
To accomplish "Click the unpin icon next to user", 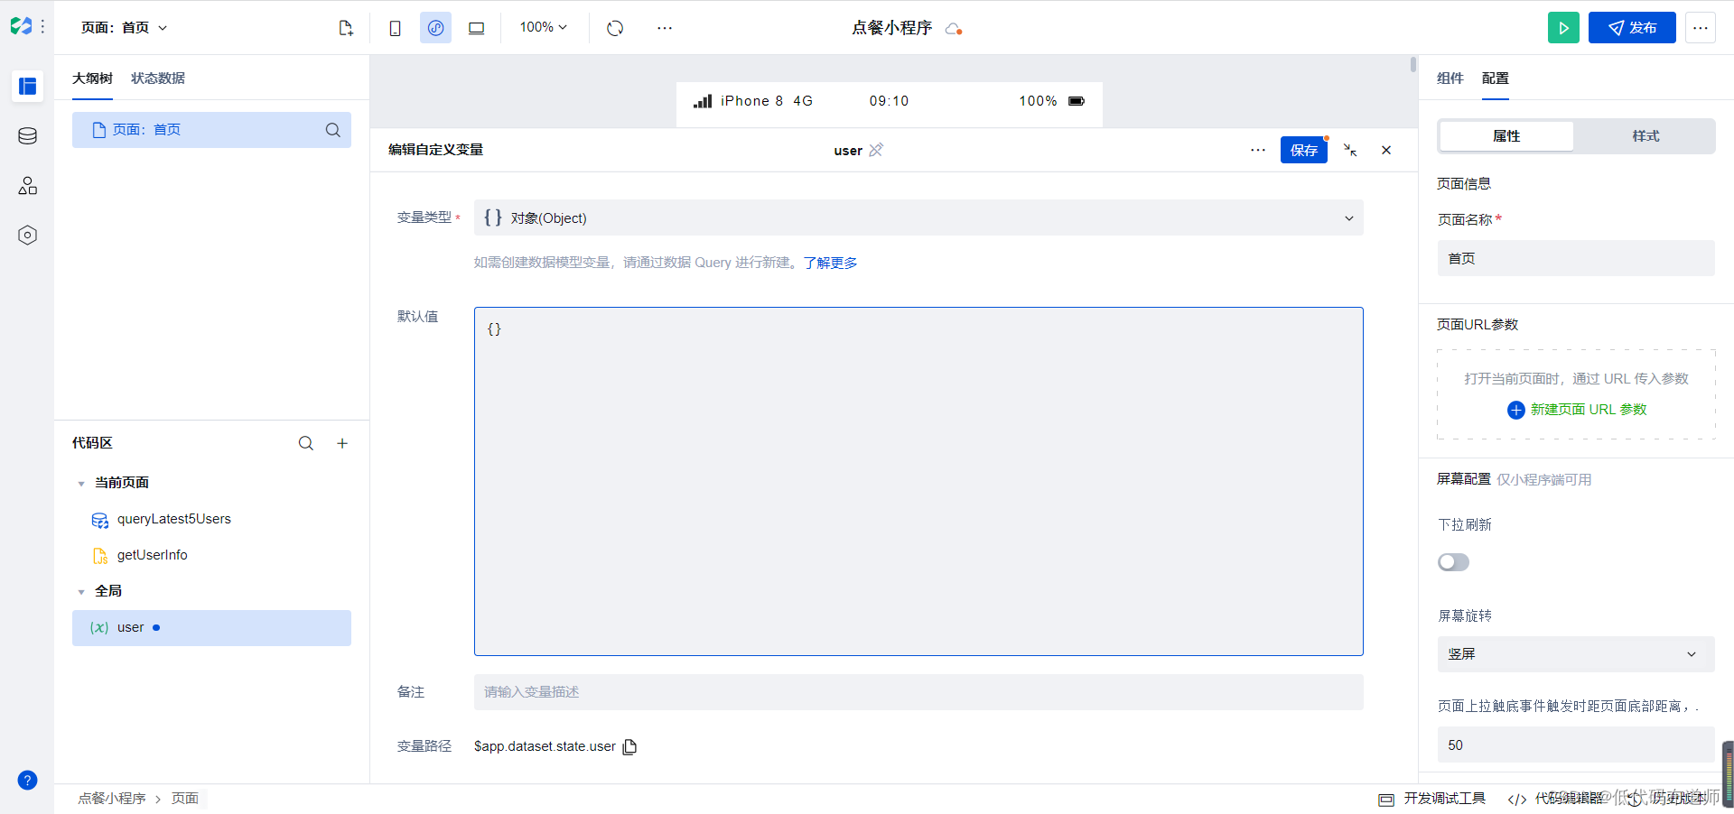I will [x=876, y=150].
